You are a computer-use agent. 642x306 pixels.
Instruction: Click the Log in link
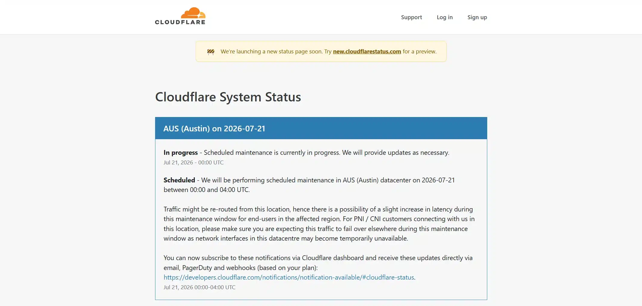click(x=445, y=17)
